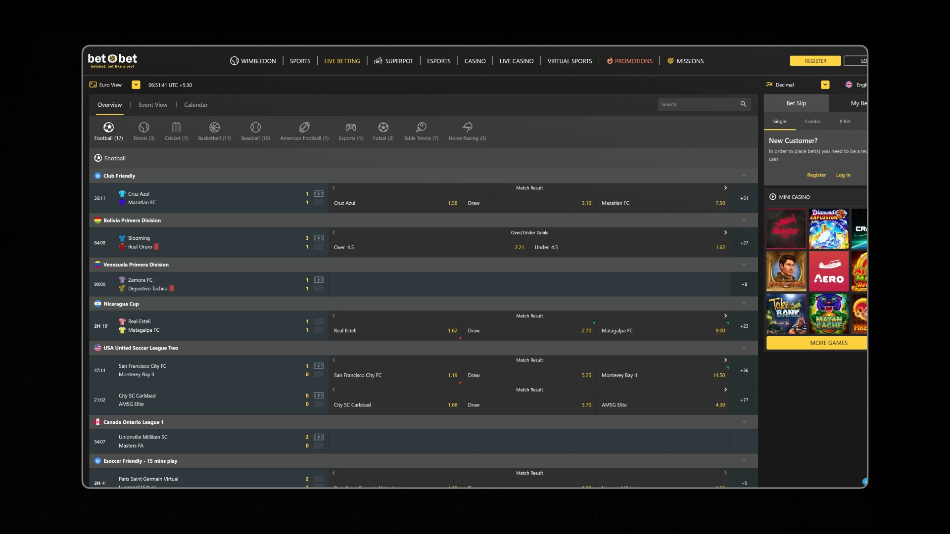Collapse Bolivia Primera Division section

744,220
